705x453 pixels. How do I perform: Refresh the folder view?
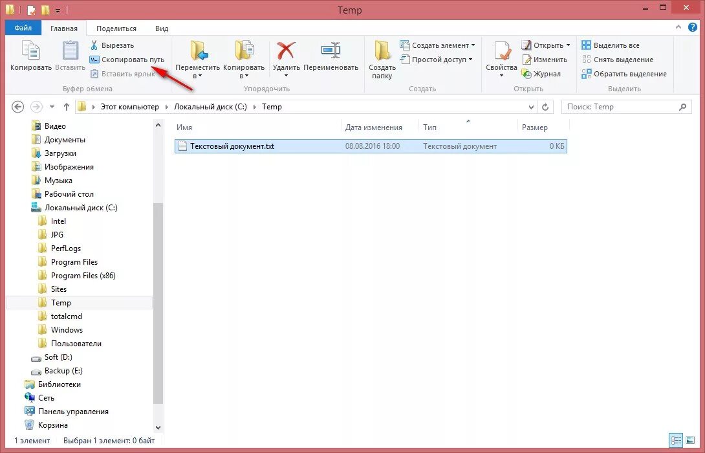pos(545,107)
